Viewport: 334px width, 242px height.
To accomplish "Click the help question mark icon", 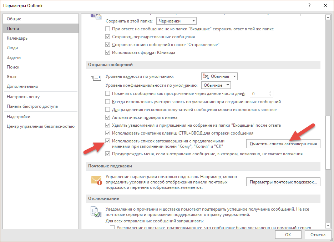I will click(x=309, y=6).
